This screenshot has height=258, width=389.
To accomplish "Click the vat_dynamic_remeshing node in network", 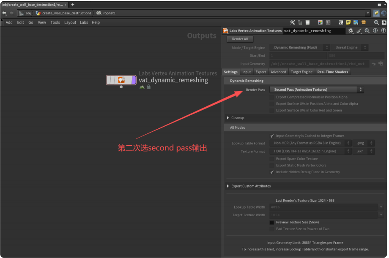I will coord(121,80).
